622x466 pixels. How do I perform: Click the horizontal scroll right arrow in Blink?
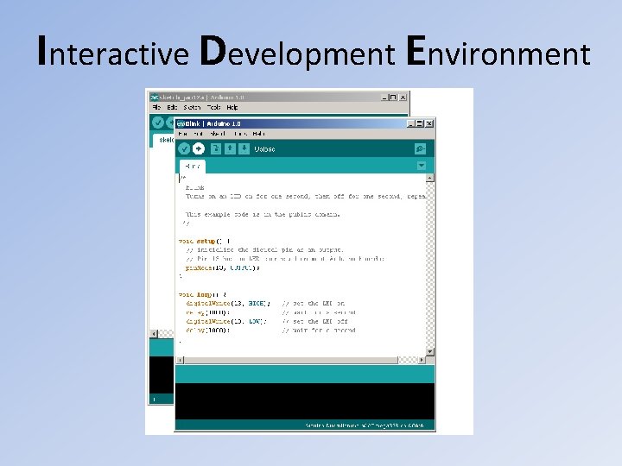coord(422,360)
